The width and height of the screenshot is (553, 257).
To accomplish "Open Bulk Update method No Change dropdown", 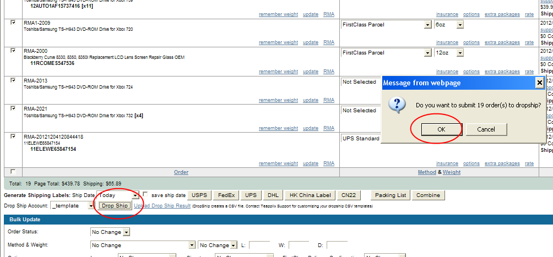I will 143,245.
